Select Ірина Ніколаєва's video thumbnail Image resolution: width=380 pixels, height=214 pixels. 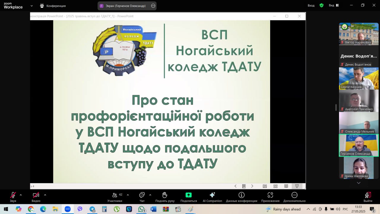tap(359, 168)
